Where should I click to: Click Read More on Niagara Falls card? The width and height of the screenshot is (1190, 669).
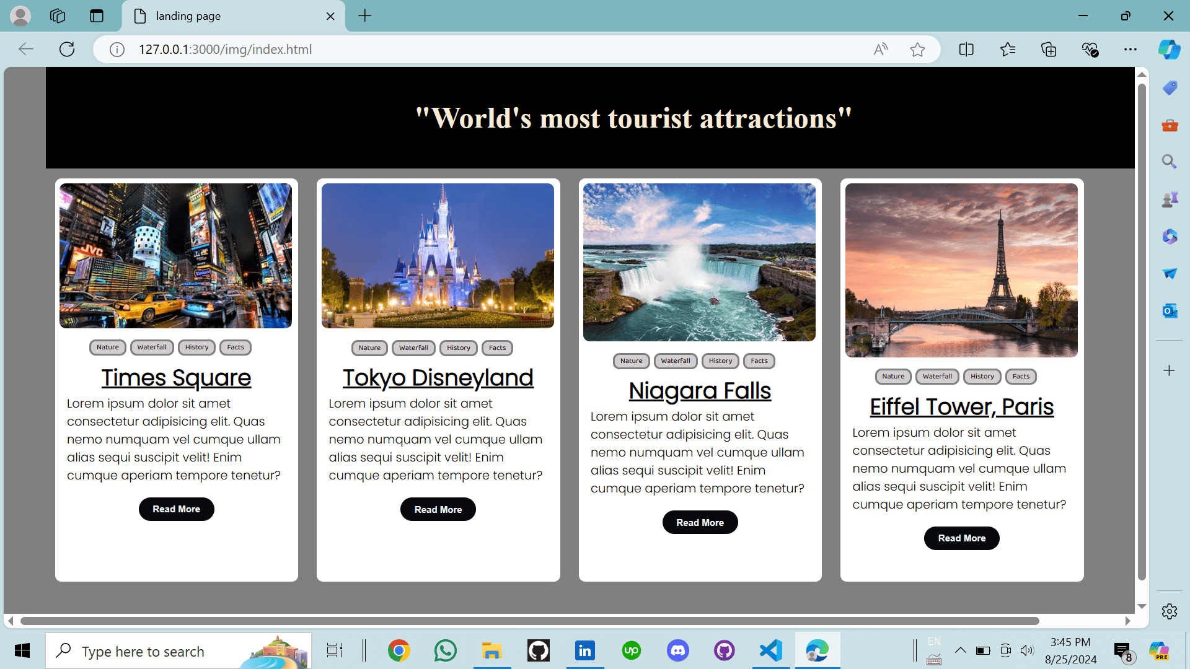700,522
